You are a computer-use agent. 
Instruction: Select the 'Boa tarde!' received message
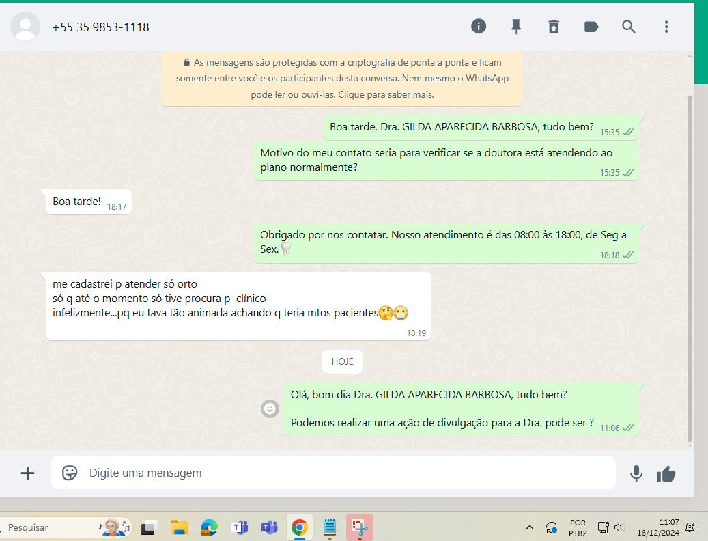89,202
